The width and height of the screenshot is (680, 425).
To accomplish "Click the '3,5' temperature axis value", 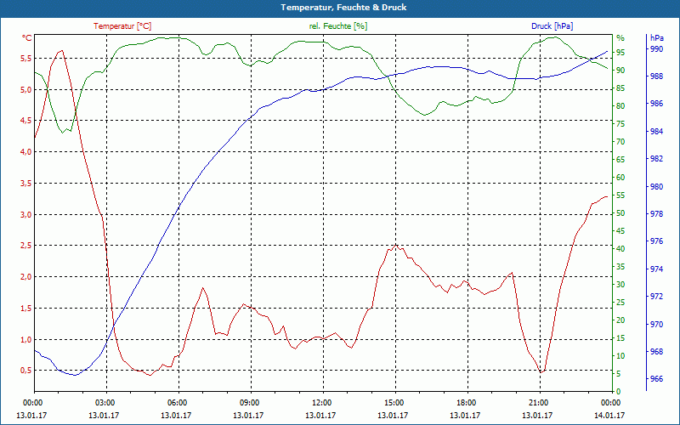I will coord(27,184).
